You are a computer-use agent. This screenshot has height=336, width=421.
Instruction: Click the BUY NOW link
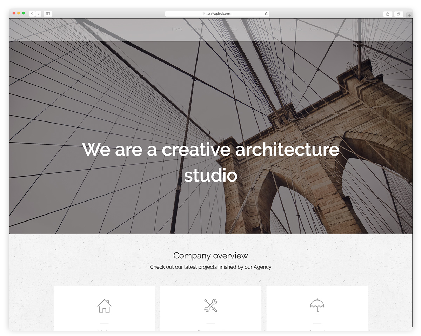[x=344, y=29]
